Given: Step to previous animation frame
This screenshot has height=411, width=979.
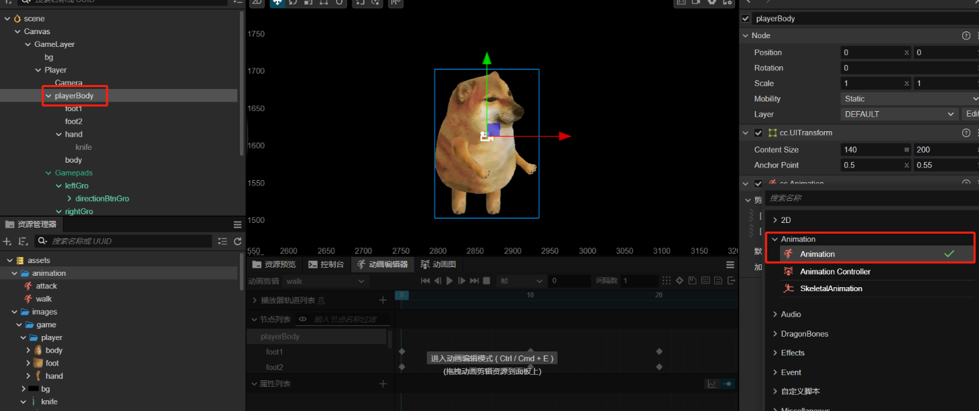Looking at the screenshot, I should tap(438, 281).
